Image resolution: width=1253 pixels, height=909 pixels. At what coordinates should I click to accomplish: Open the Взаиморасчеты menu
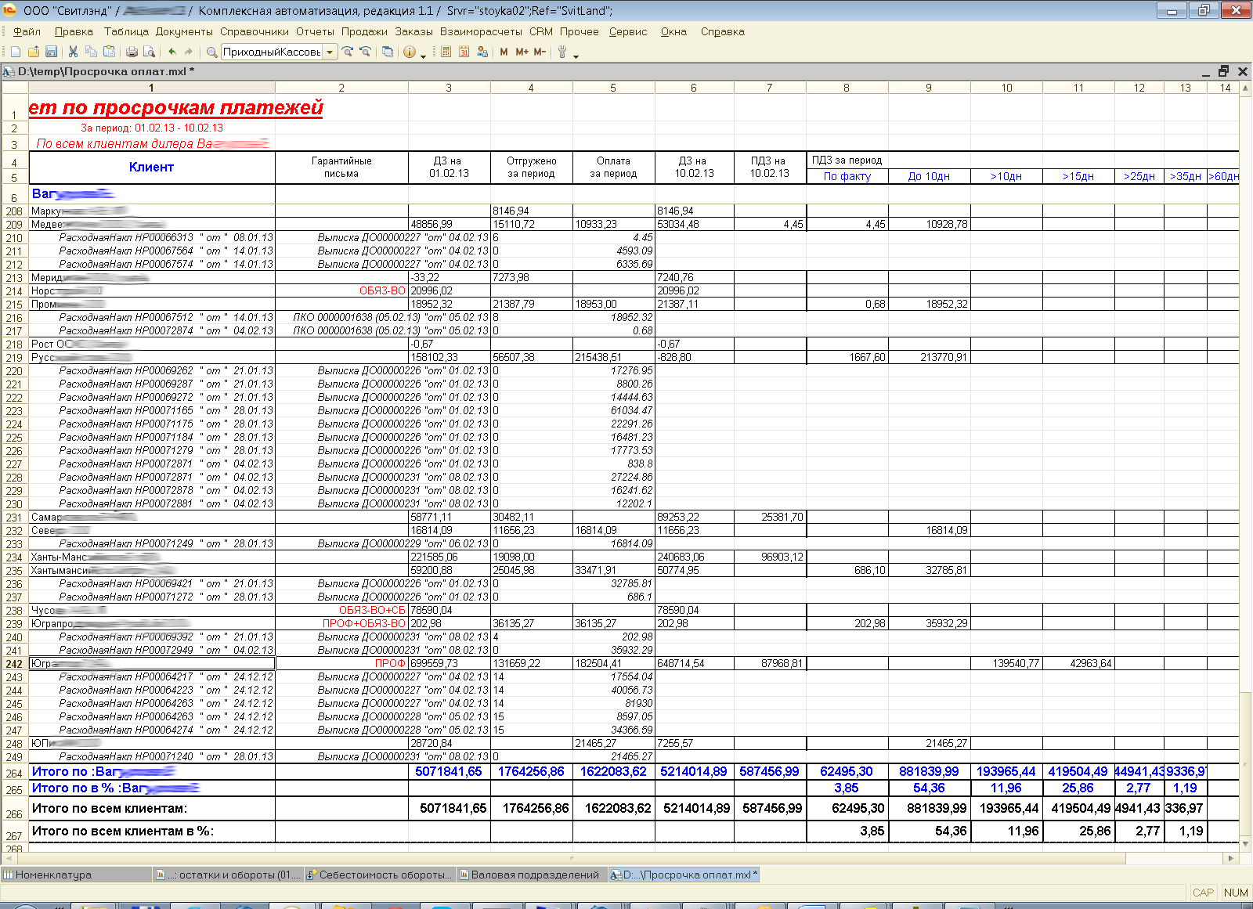[x=481, y=31]
